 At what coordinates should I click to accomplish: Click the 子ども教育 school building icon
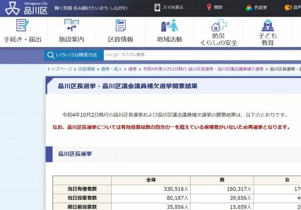[268, 25]
